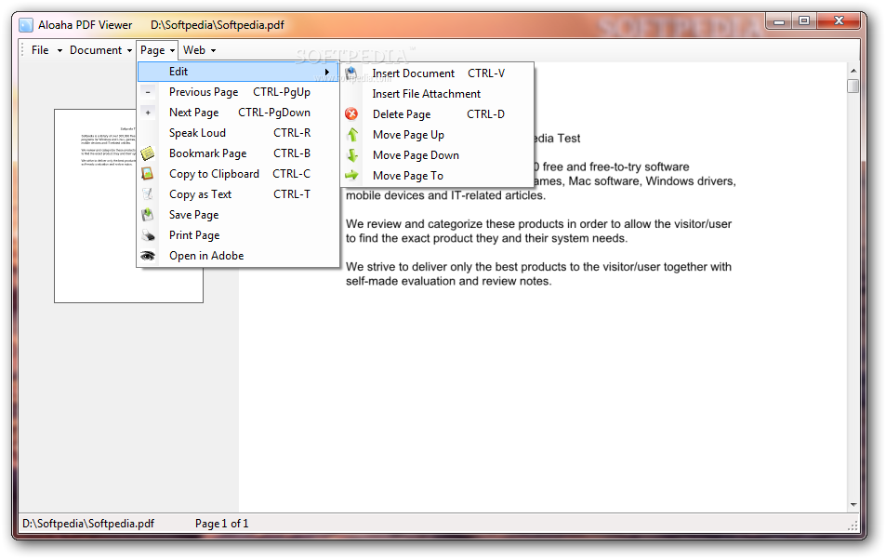
Task: Click the green Move Page Up arrow icon
Action: (352, 135)
